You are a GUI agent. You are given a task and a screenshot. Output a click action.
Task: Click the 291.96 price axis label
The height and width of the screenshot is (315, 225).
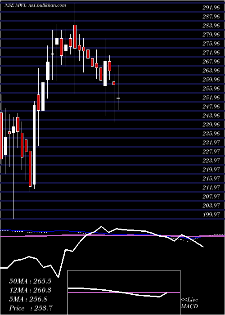click(211, 8)
